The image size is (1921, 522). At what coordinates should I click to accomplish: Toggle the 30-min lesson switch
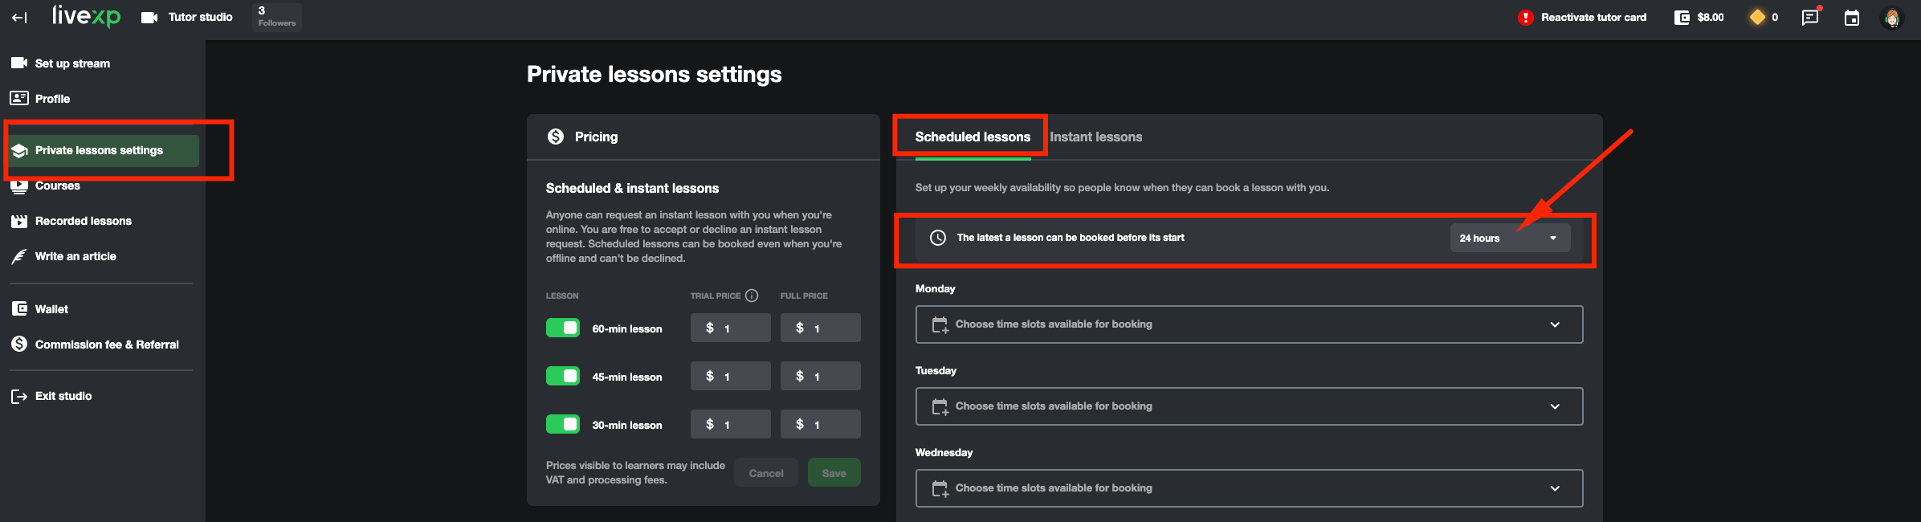tap(563, 424)
